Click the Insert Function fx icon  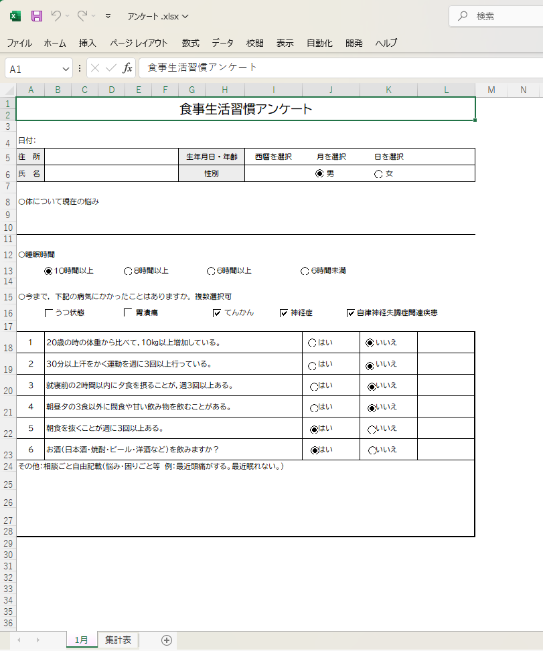pos(127,68)
